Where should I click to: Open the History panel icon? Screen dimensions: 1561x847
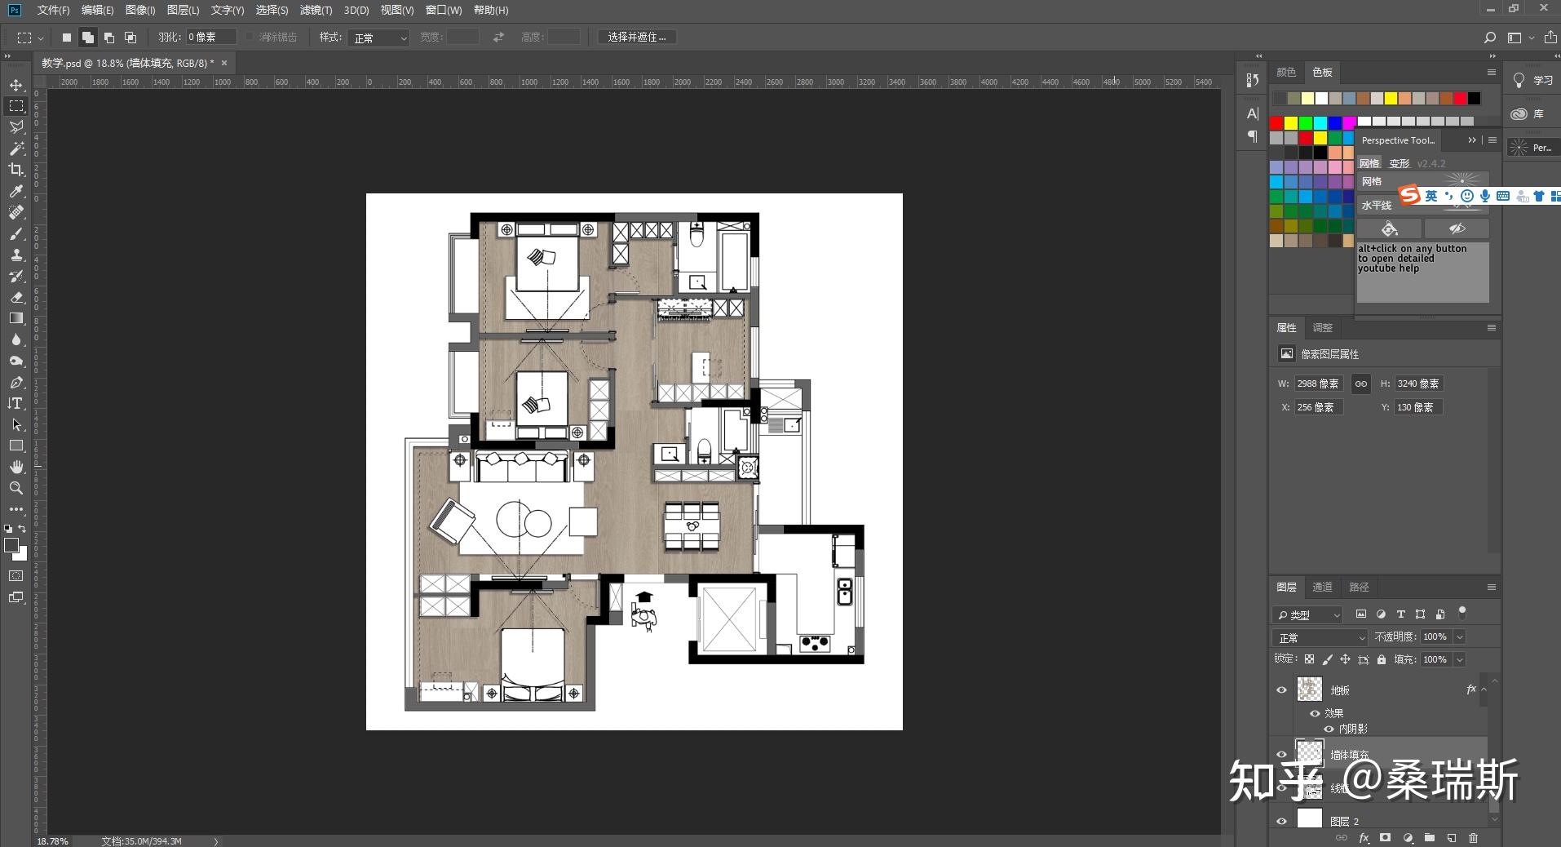pyautogui.click(x=1253, y=81)
